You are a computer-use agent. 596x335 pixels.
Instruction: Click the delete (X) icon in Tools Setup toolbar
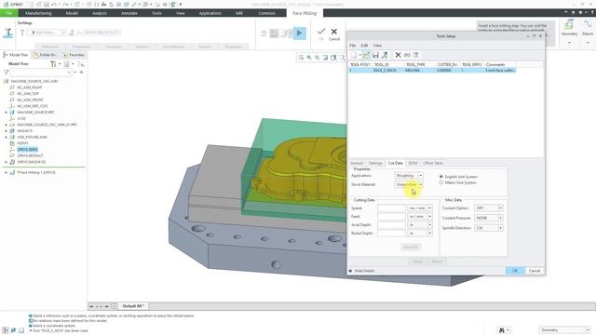click(398, 55)
